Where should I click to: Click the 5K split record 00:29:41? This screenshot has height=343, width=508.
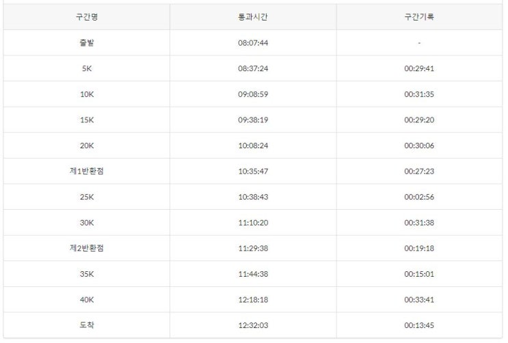tap(418, 68)
